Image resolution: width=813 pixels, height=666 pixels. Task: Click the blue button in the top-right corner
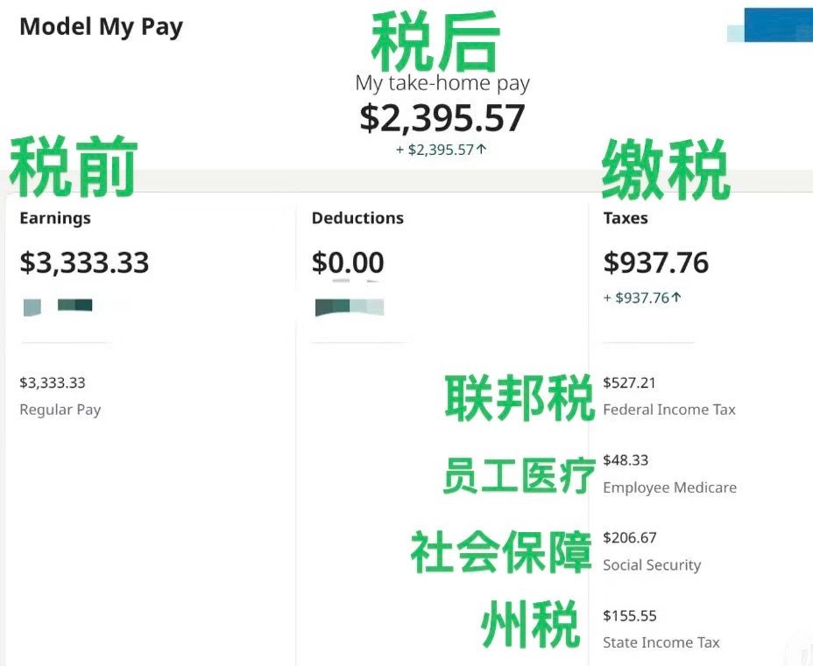(778, 25)
